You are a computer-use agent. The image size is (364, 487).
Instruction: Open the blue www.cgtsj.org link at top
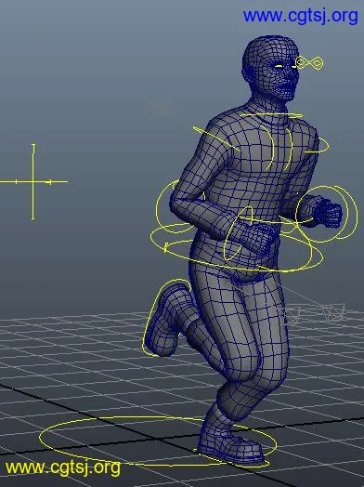click(x=300, y=16)
